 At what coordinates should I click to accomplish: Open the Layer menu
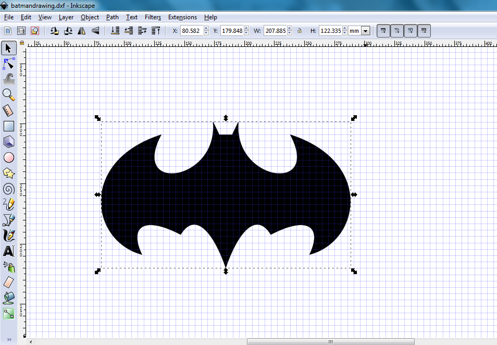pos(66,17)
